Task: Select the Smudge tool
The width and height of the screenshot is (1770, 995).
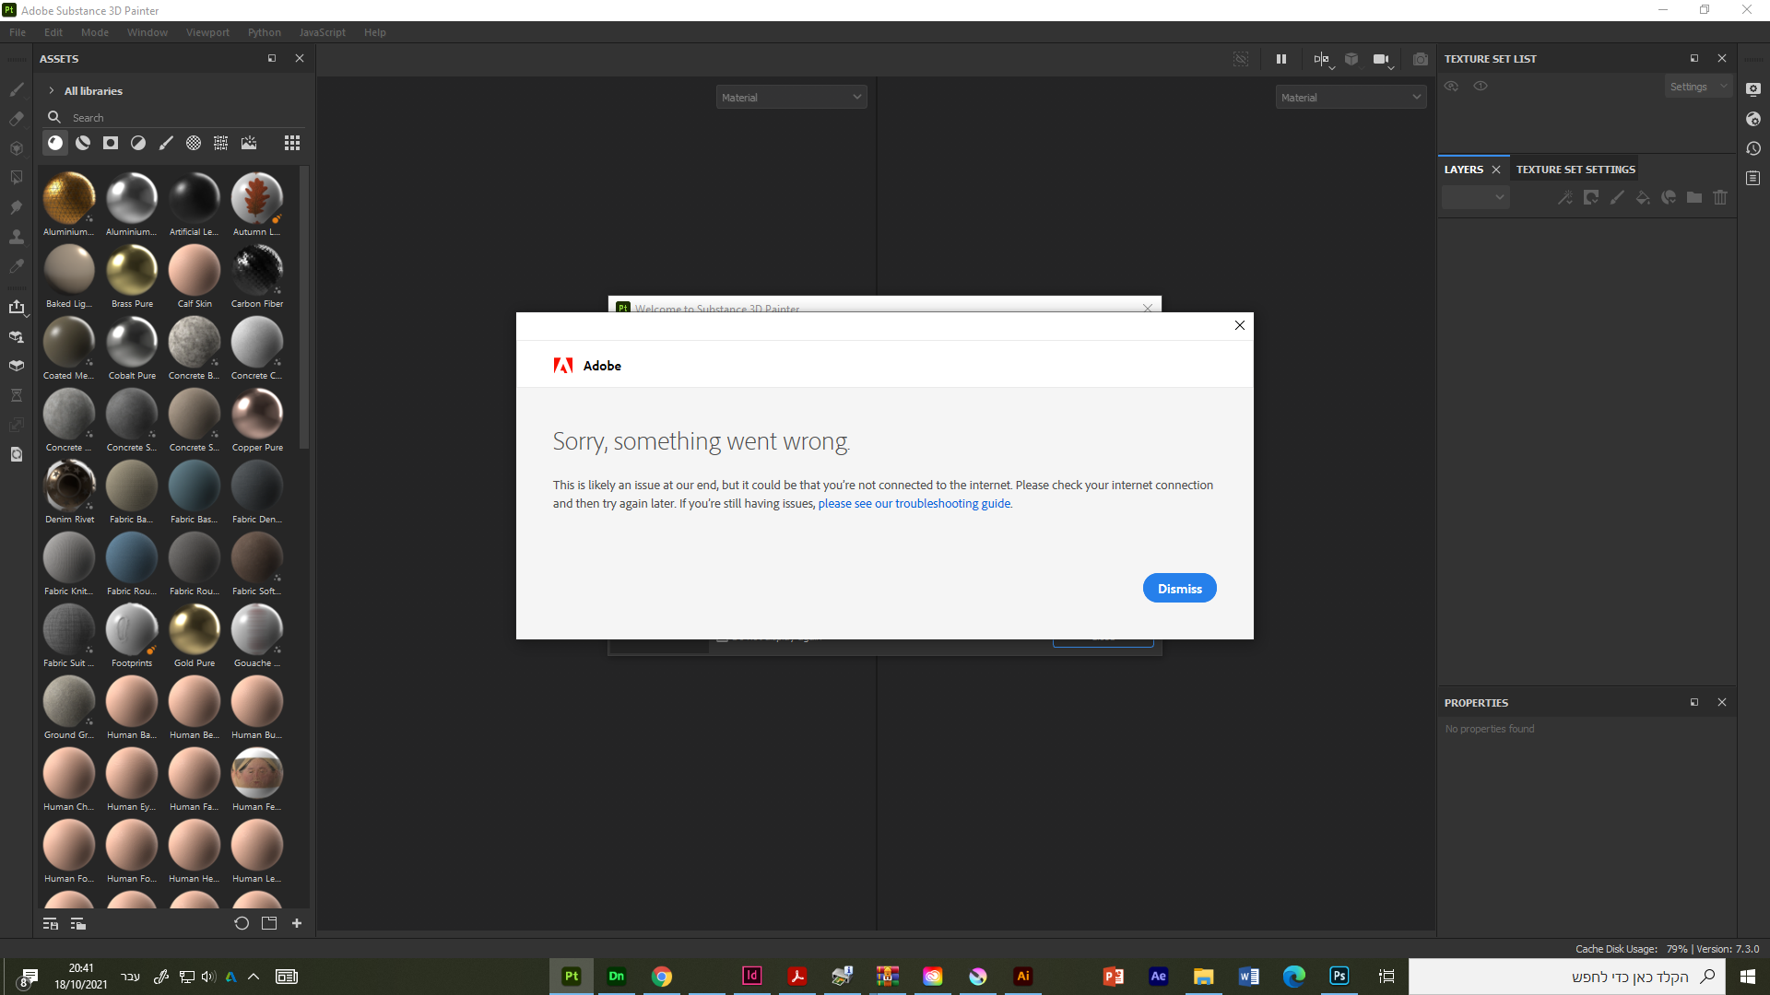Action: (x=16, y=207)
